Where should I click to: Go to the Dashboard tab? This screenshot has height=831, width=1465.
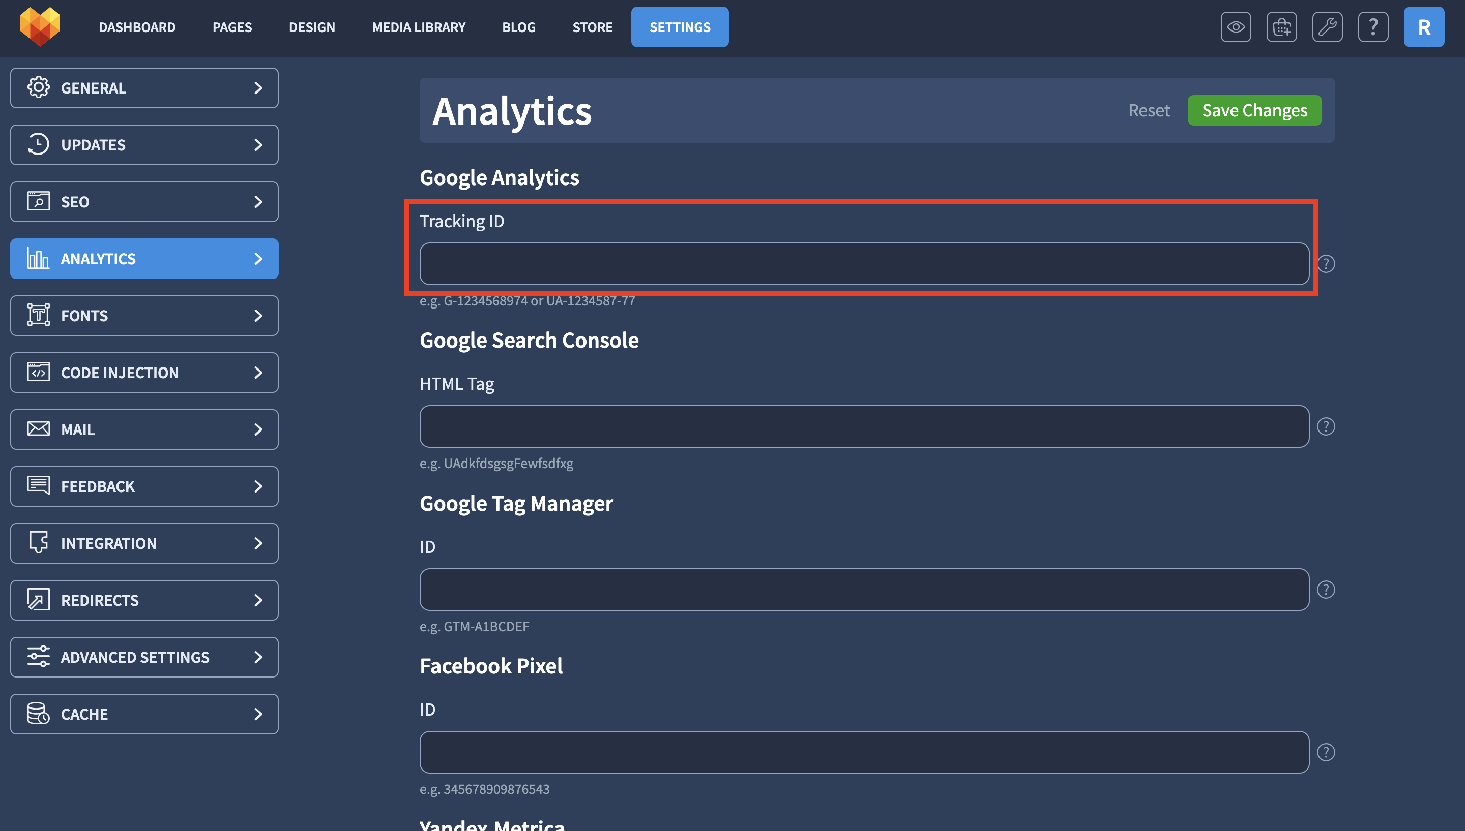[x=137, y=27]
